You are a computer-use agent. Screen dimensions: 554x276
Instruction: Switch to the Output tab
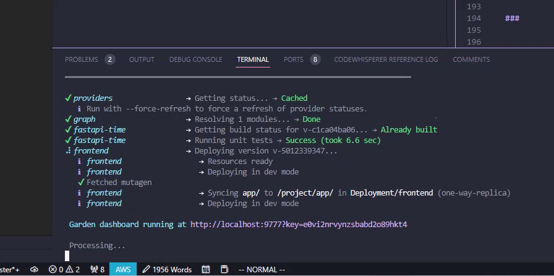pos(142,59)
